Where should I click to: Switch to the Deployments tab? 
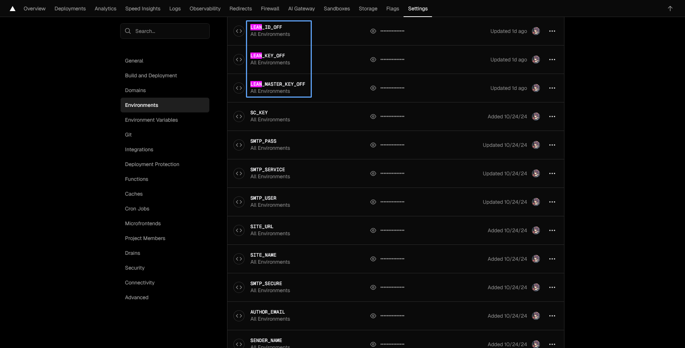tap(70, 9)
